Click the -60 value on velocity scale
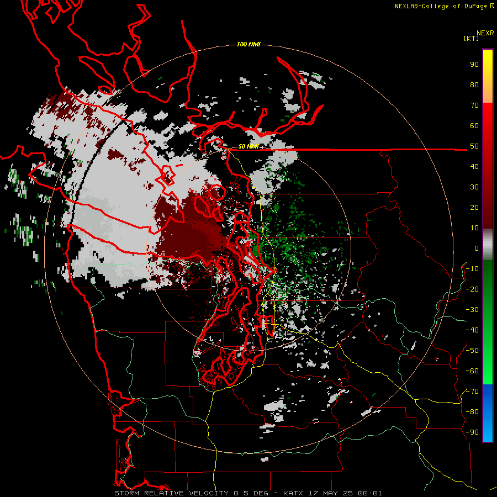Image resolution: width=497 pixels, height=497 pixels. pyautogui.click(x=472, y=371)
